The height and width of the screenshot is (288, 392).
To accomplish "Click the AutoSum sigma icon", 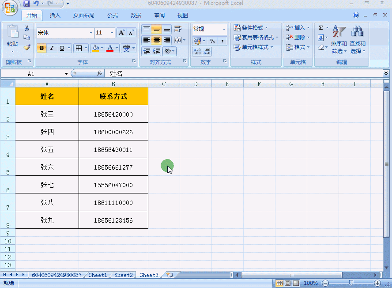I will (321, 27).
